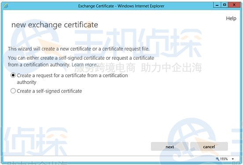Open the Learn more link
243x165 pixels.
(x=85, y=65)
